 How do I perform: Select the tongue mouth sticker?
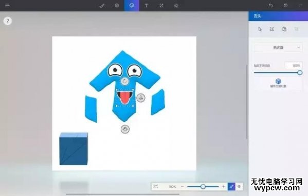[125, 98]
